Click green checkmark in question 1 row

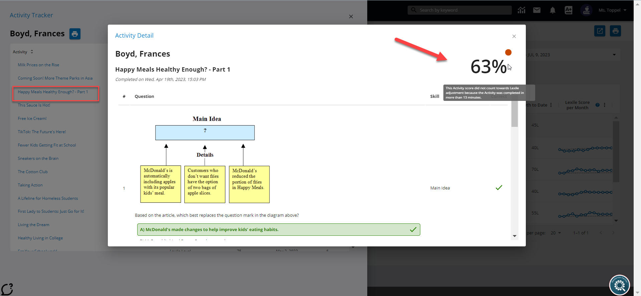[x=499, y=188]
